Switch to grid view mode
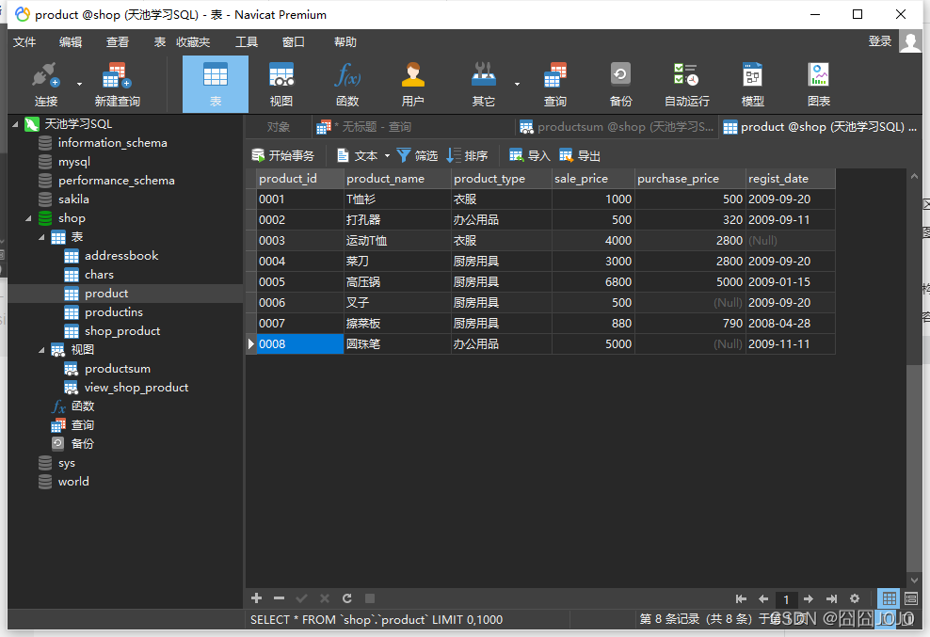The height and width of the screenshot is (637, 930). tap(890, 598)
